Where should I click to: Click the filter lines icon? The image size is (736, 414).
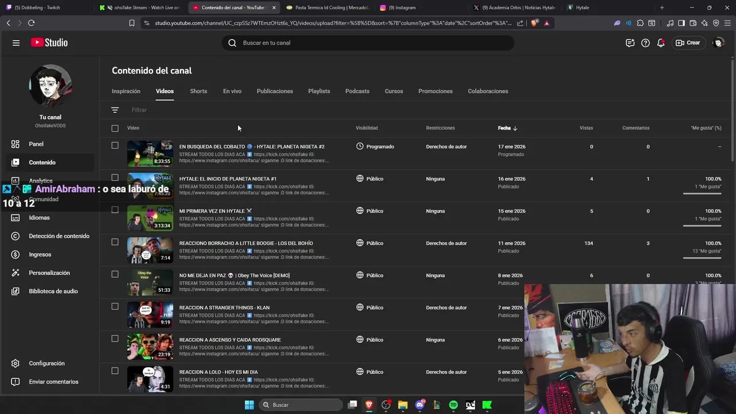[115, 110]
